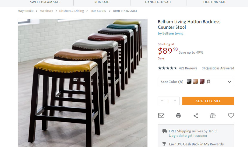This screenshot has width=248, height=151.
Task: Click the free shipping truck icon
Action: (165, 131)
